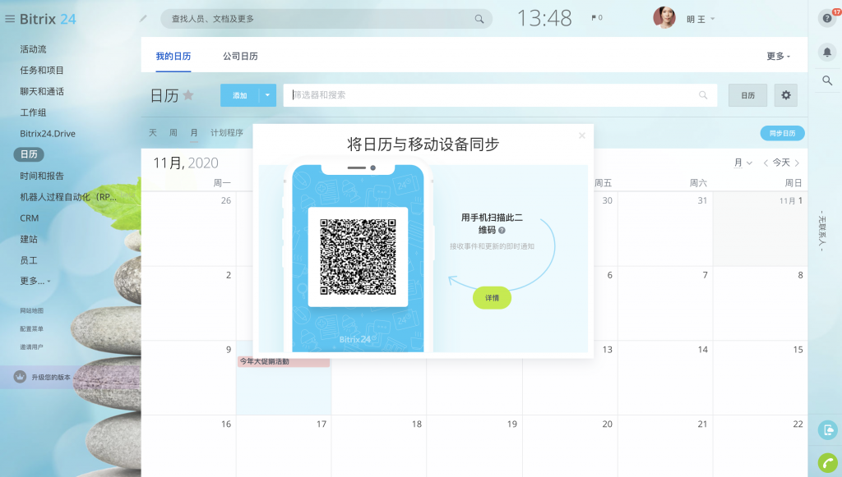Open the 今年大促销活動 calendar event

point(284,362)
